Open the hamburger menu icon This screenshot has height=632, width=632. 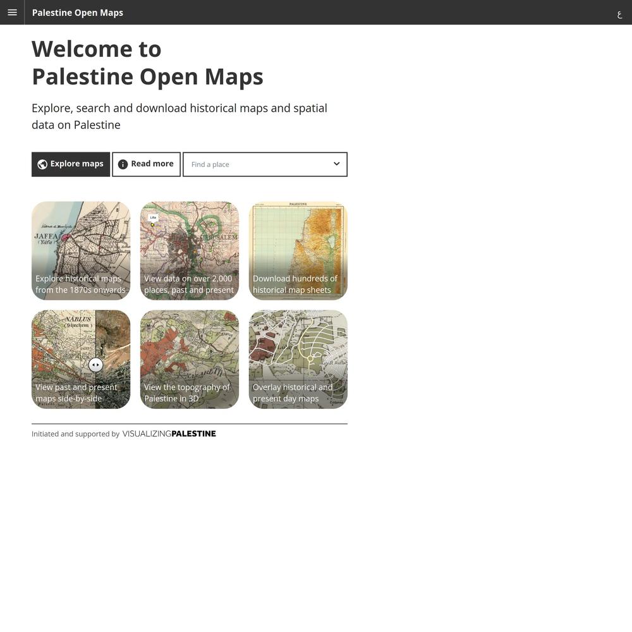tap(12, 13)
